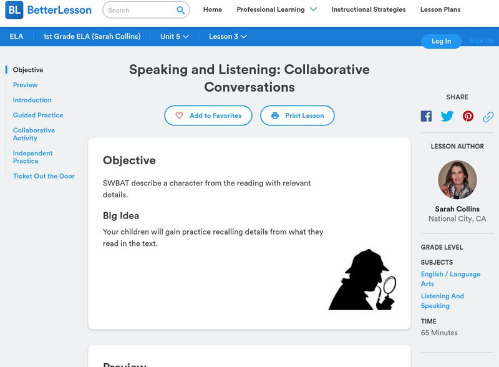This screenshot has width=499, height=367.
Task: Open Instructional Strategies menu item
Action: coord(368,9)
